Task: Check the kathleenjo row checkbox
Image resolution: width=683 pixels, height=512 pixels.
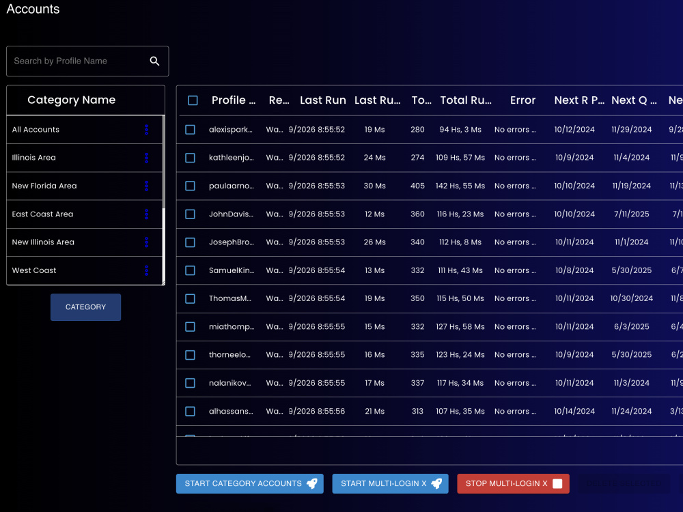Action: 190,158
